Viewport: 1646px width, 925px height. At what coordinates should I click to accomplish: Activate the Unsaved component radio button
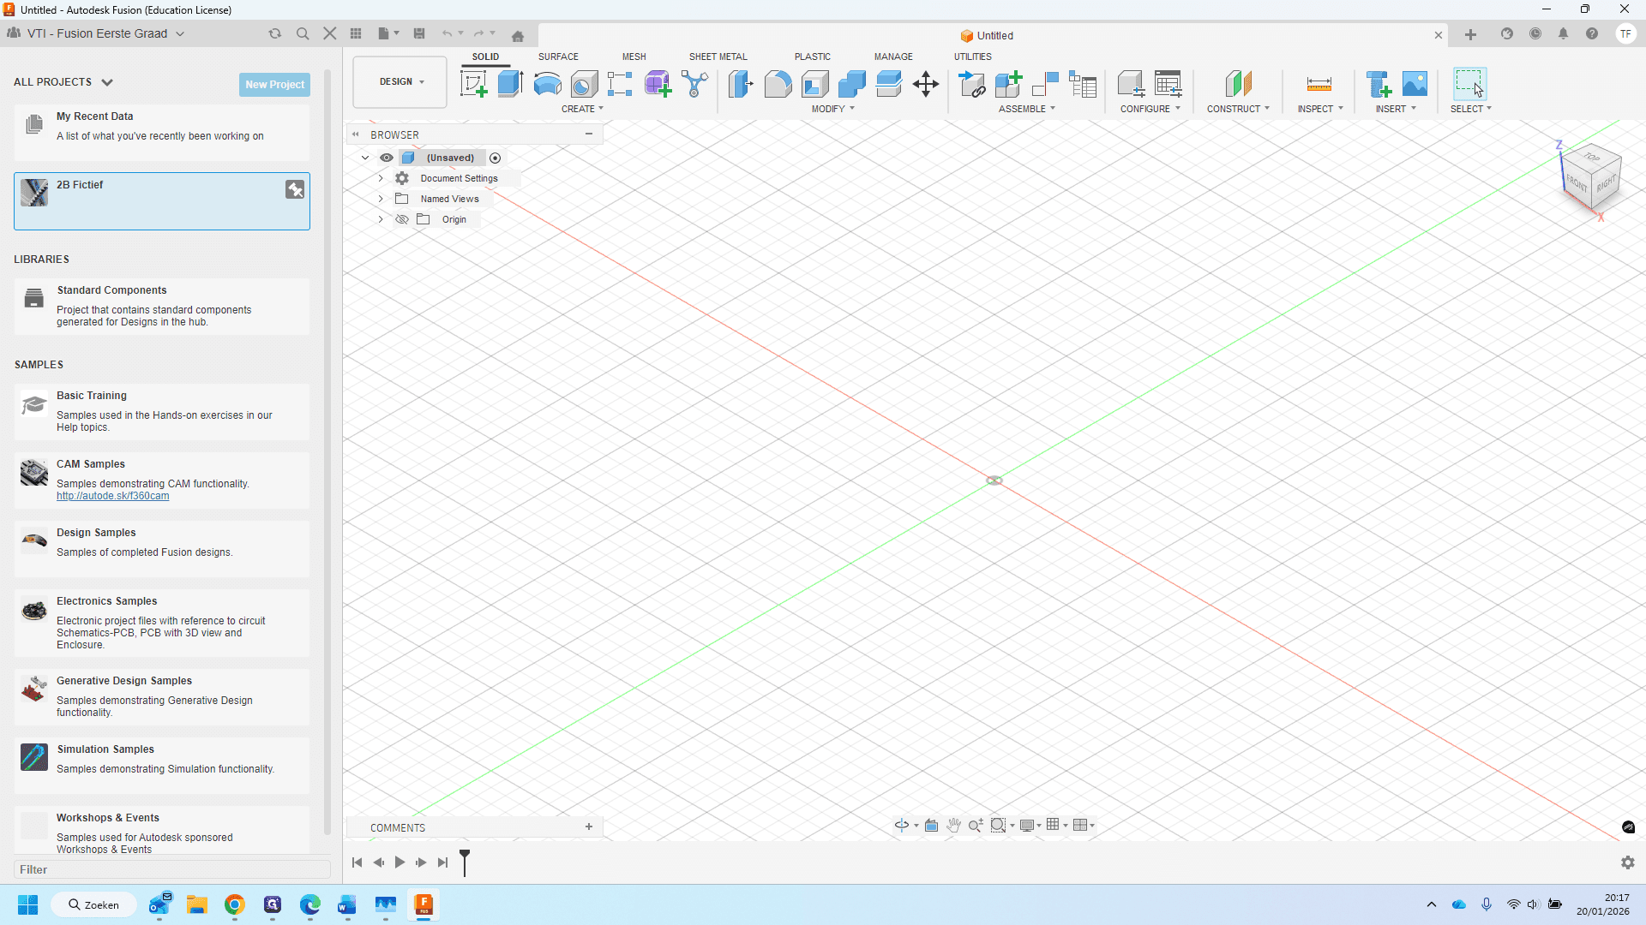[495, 158]
